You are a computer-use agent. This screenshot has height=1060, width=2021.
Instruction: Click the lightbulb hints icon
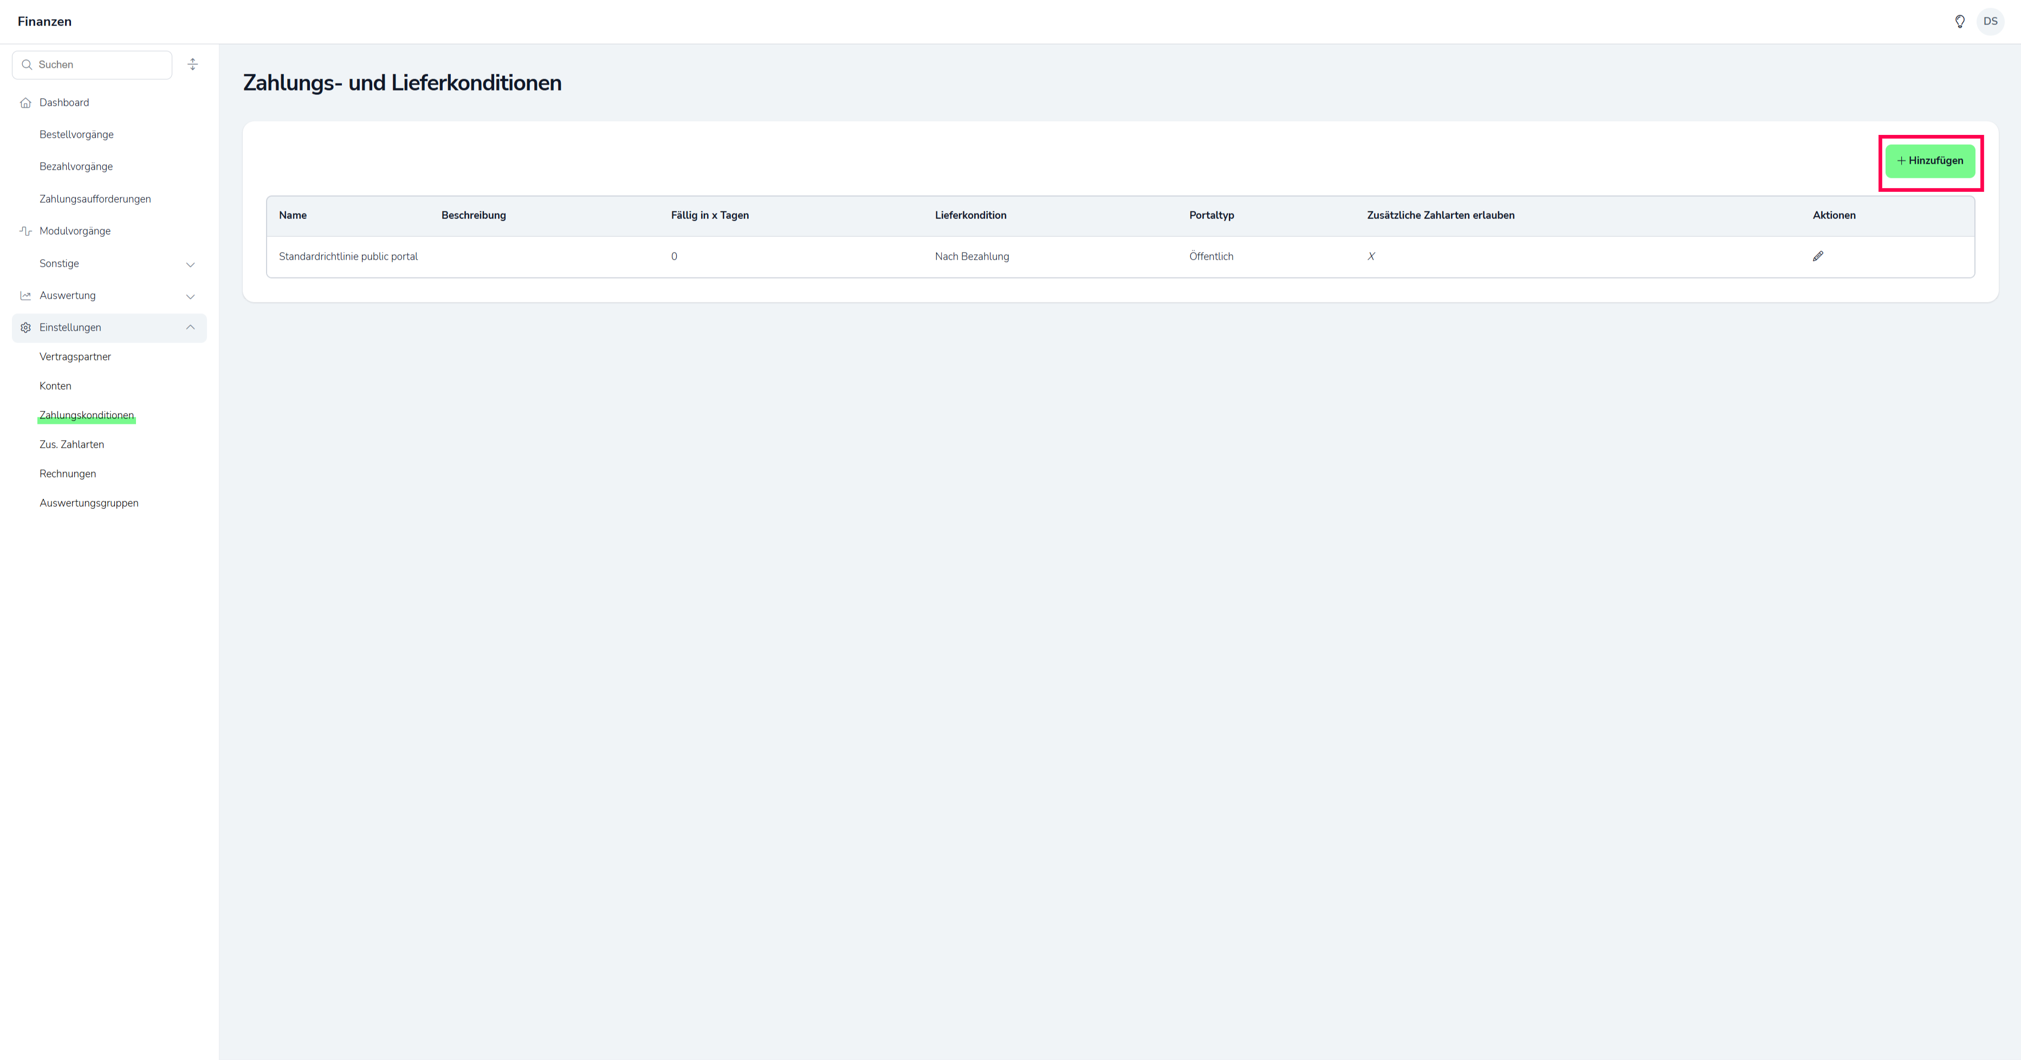(1959, 22)
